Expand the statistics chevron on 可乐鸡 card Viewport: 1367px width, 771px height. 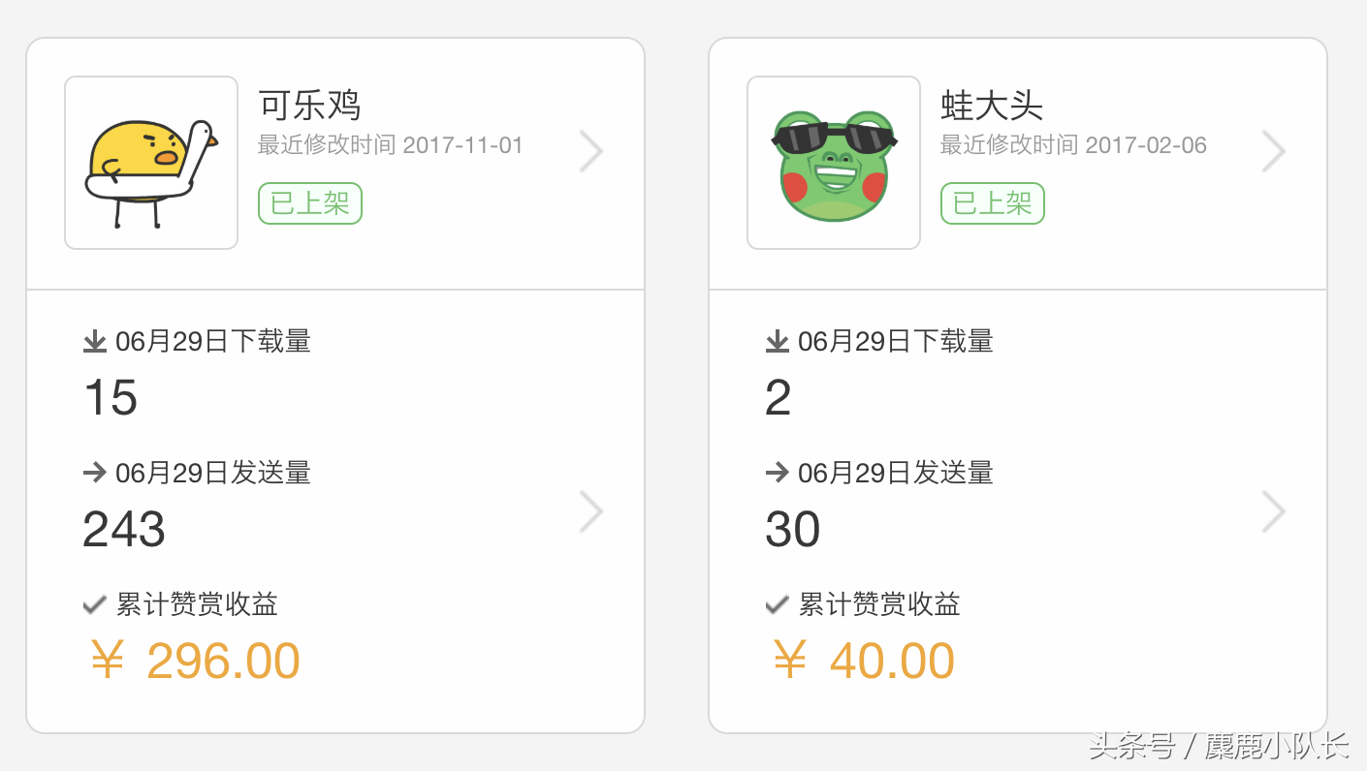click(591, 511)
